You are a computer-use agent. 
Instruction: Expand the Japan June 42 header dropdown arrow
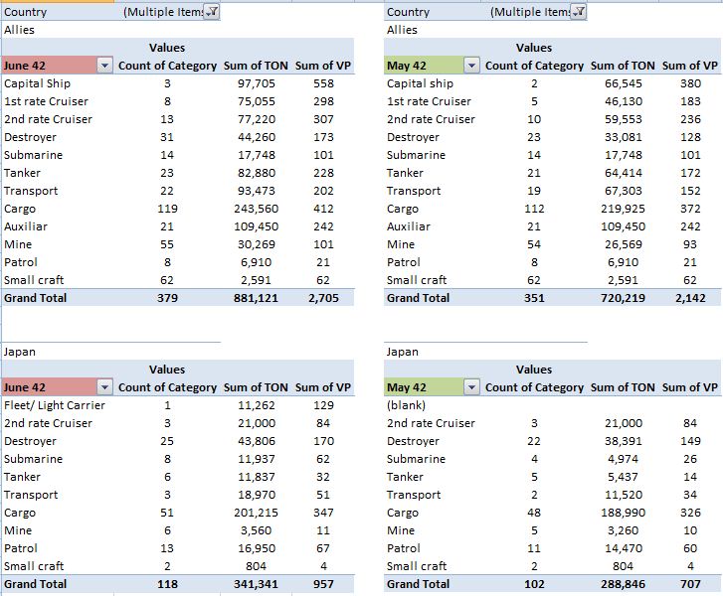click(105, 387)
